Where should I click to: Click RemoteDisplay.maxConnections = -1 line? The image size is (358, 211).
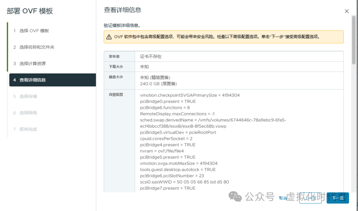point(177,114)
